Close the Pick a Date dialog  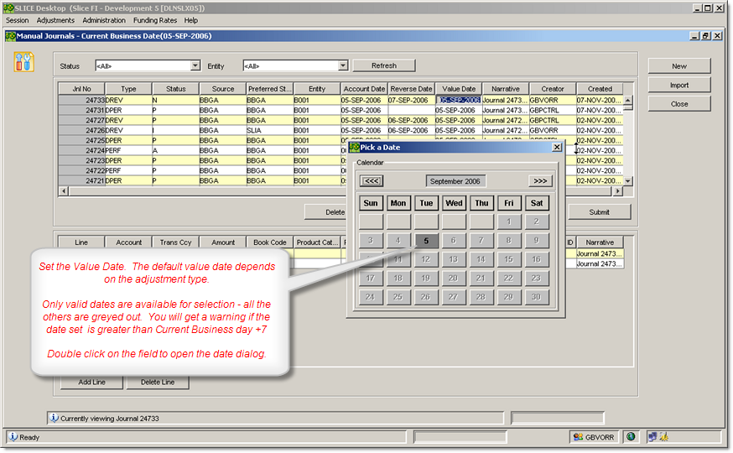point(557,147)
